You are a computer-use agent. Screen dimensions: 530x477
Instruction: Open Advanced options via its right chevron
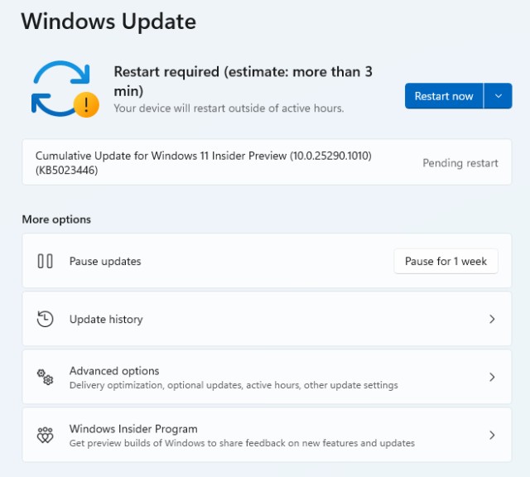(492, 377)
